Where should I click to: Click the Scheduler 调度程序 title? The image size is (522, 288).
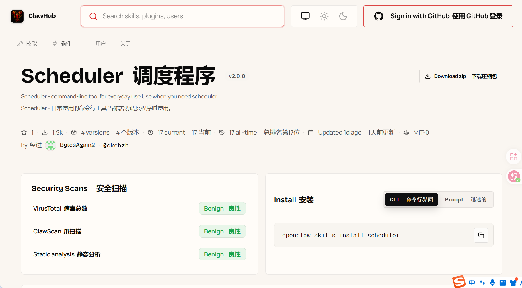coord(118,76)
